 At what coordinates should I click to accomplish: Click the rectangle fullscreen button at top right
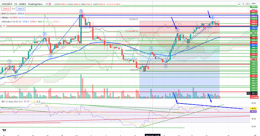tap(247, 4)
